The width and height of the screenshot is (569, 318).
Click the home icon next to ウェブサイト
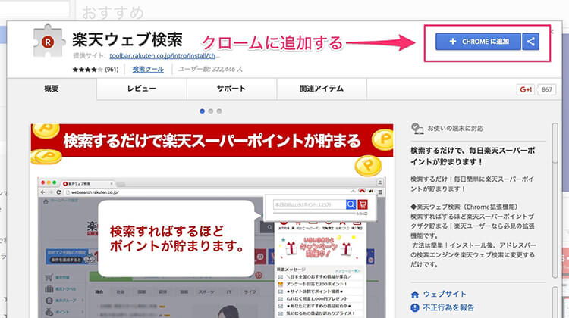[415, 295]
